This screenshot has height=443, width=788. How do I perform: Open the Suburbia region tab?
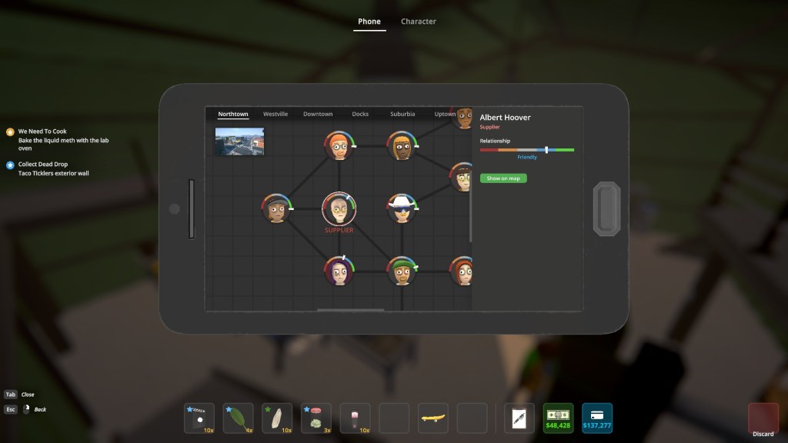[x=402, y=114]
